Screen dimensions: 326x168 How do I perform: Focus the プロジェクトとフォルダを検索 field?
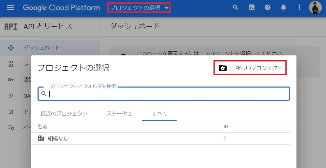click(x=164, y=94)
